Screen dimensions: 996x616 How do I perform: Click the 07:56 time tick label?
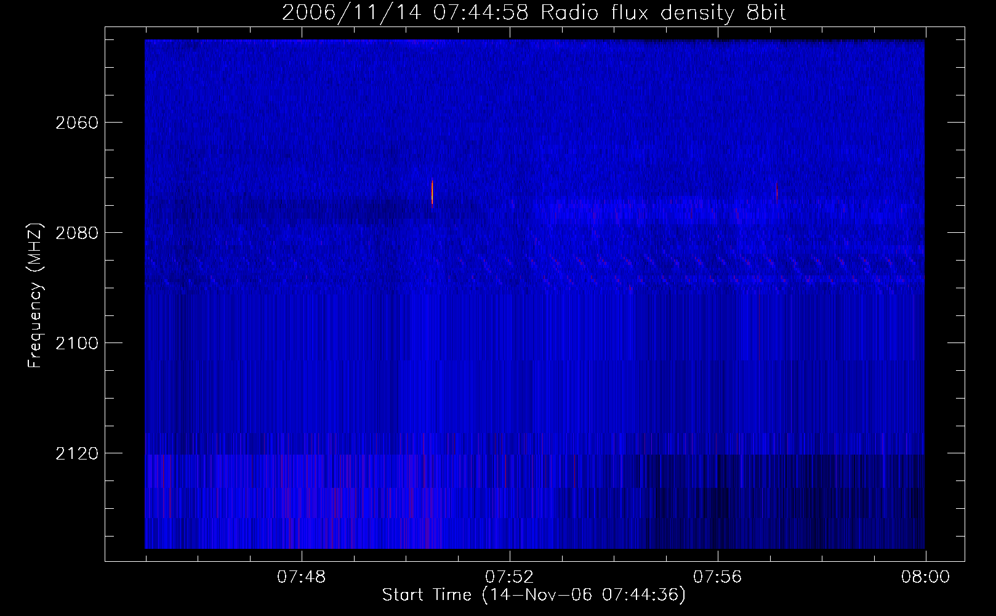click(718, 577)
